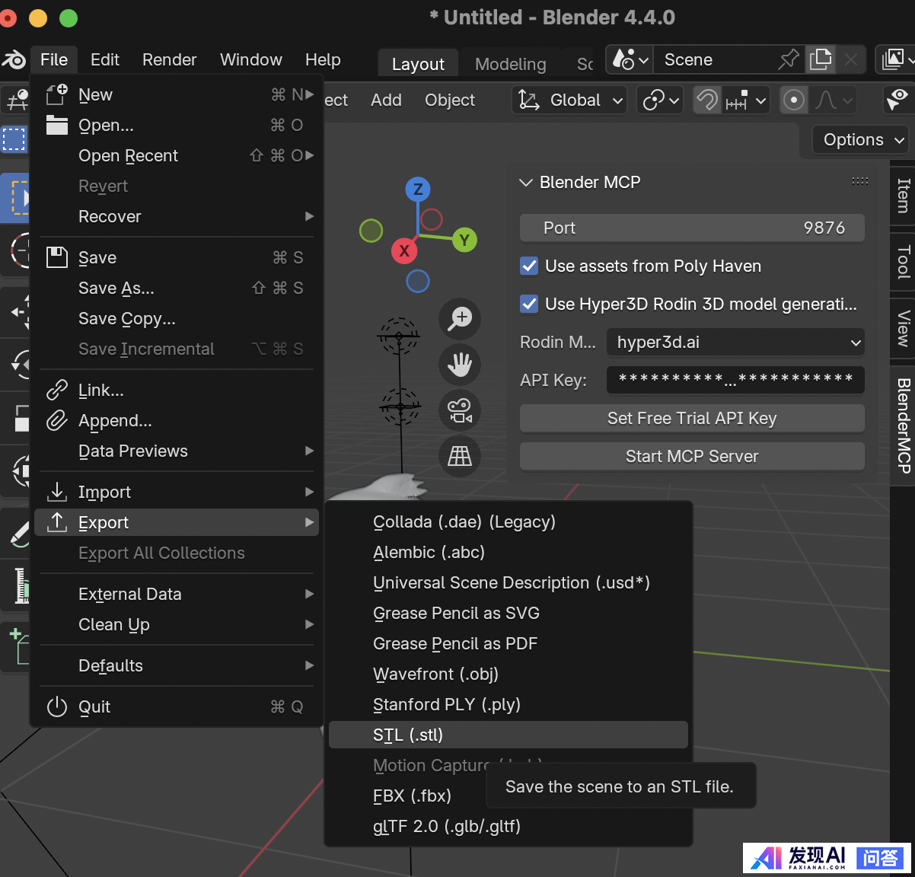Click Set Free Trial API Key button
This screenshot has width=915, height=877.
pos(692,418)
